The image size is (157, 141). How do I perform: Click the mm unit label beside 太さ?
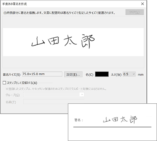(x=141, y=74)
